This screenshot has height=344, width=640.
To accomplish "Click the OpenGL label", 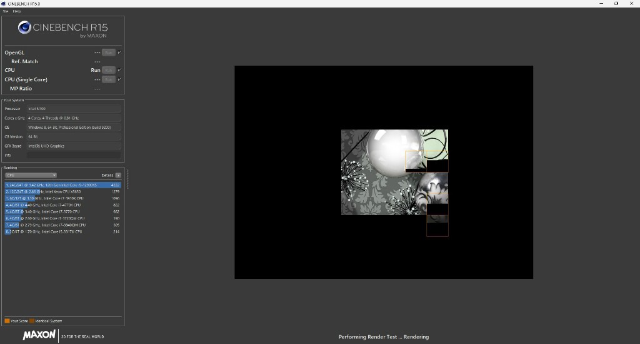I will click(14, 53).
